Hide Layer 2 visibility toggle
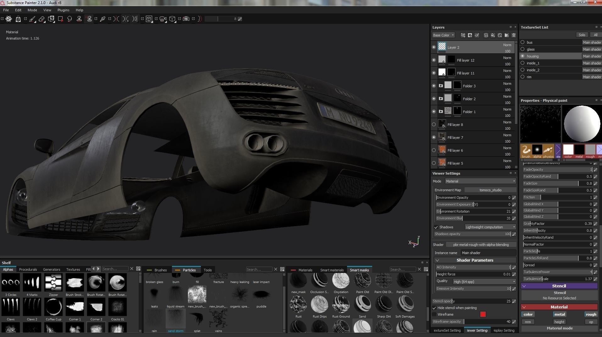Viewport: 602px width, 337px height. pos(434,47)
